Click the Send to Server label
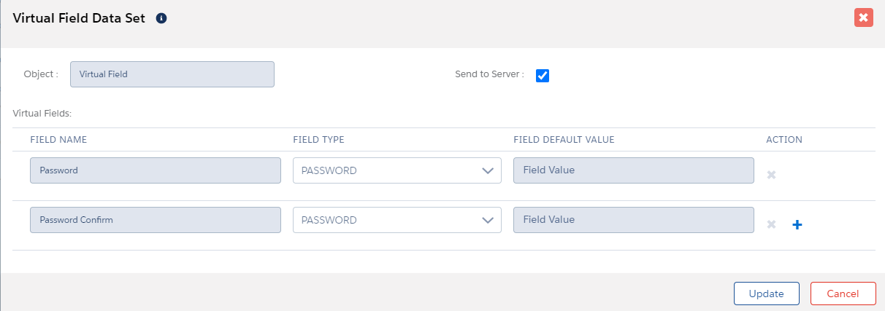Screen dimensions: 885x311 [489, 74]
